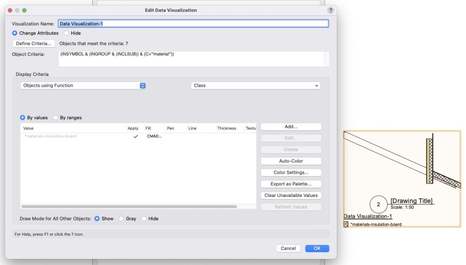Click in the Visualization Name text field
The width and height of the screenshot is (466, 265).
(x=193, y=24)
